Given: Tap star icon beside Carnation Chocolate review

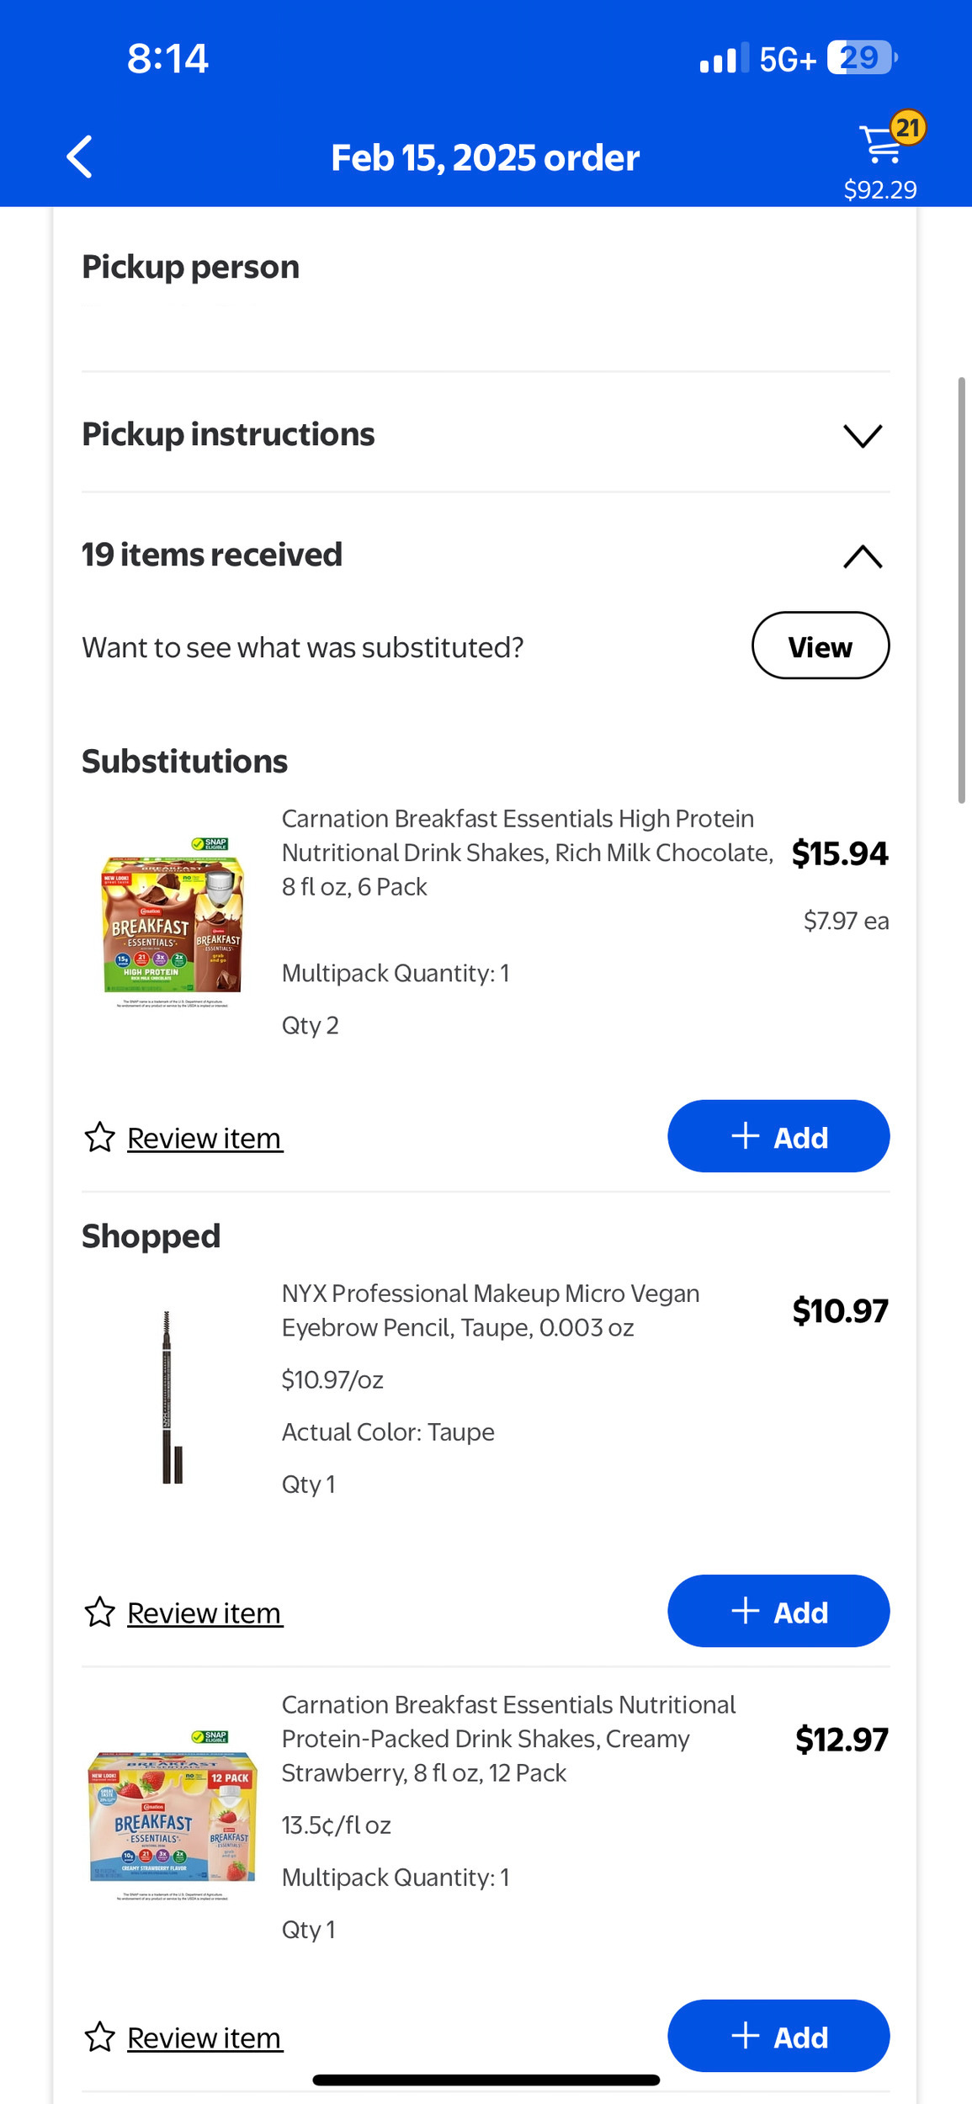Looking at the screenshot, I should click(x=99, y=1137).
